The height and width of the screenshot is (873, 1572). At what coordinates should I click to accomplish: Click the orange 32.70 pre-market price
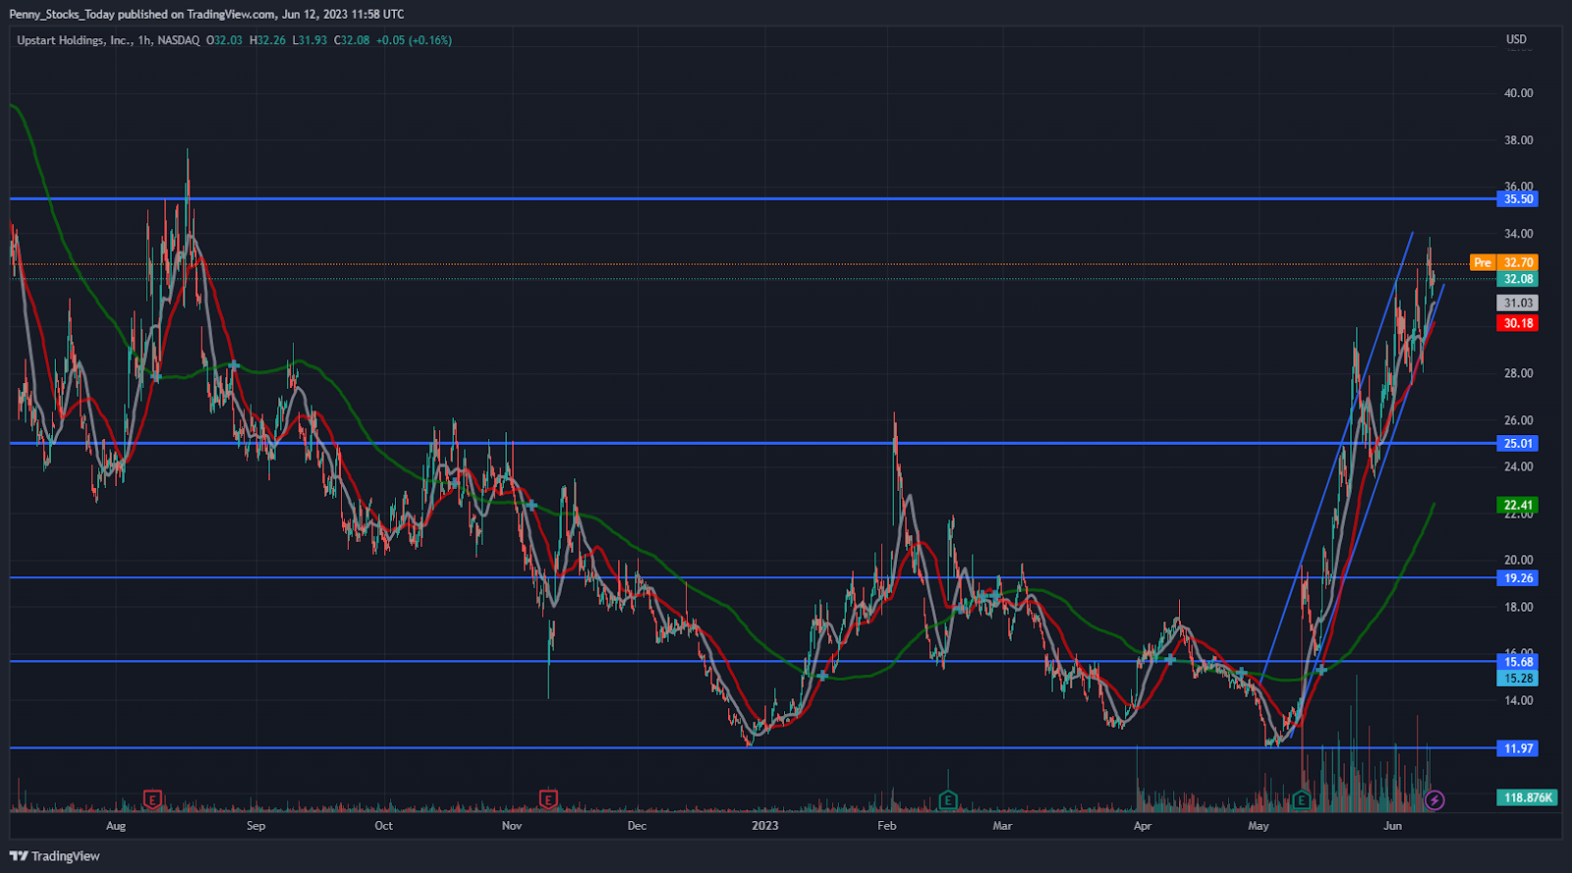1518,262
